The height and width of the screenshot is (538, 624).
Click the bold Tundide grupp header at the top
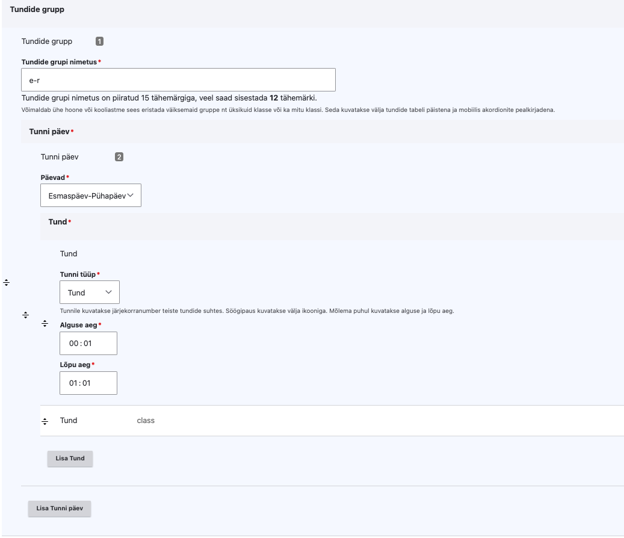(x=37, y=10)
